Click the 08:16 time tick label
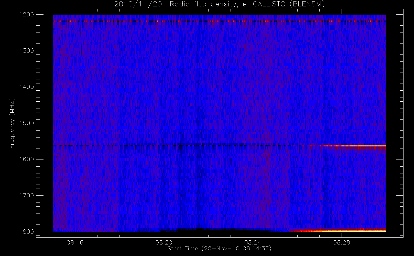 [x=75, y=242]
